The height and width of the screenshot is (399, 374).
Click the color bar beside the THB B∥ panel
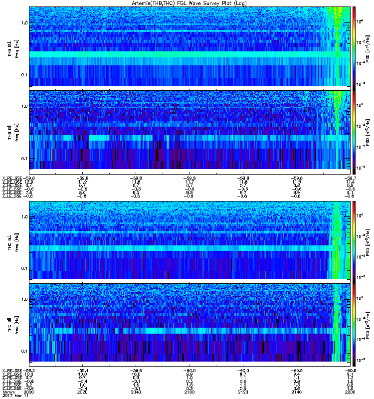(x=354, y=132)
